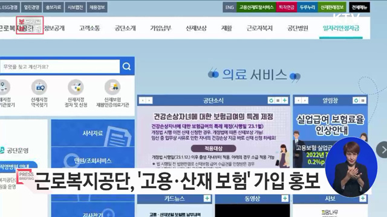The height and width of the screenshot is (217, 387).
Task: Open 공단병원 menu
Action: (298, 28)
